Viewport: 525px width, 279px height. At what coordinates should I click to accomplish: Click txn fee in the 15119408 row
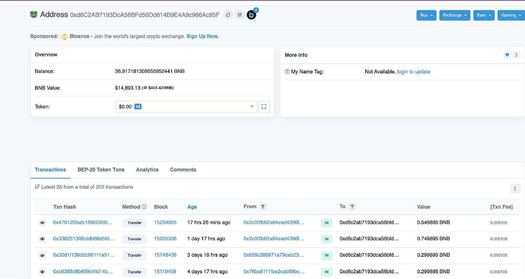(x=499, y=272)
